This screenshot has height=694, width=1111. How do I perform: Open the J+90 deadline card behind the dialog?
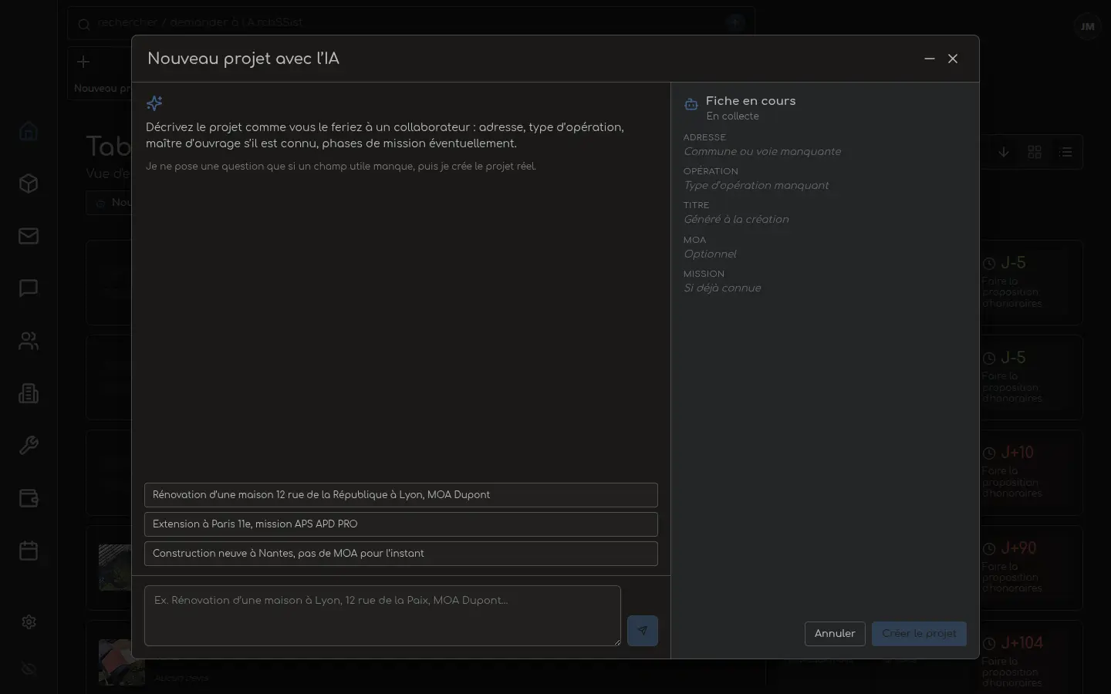[1032, 568]
